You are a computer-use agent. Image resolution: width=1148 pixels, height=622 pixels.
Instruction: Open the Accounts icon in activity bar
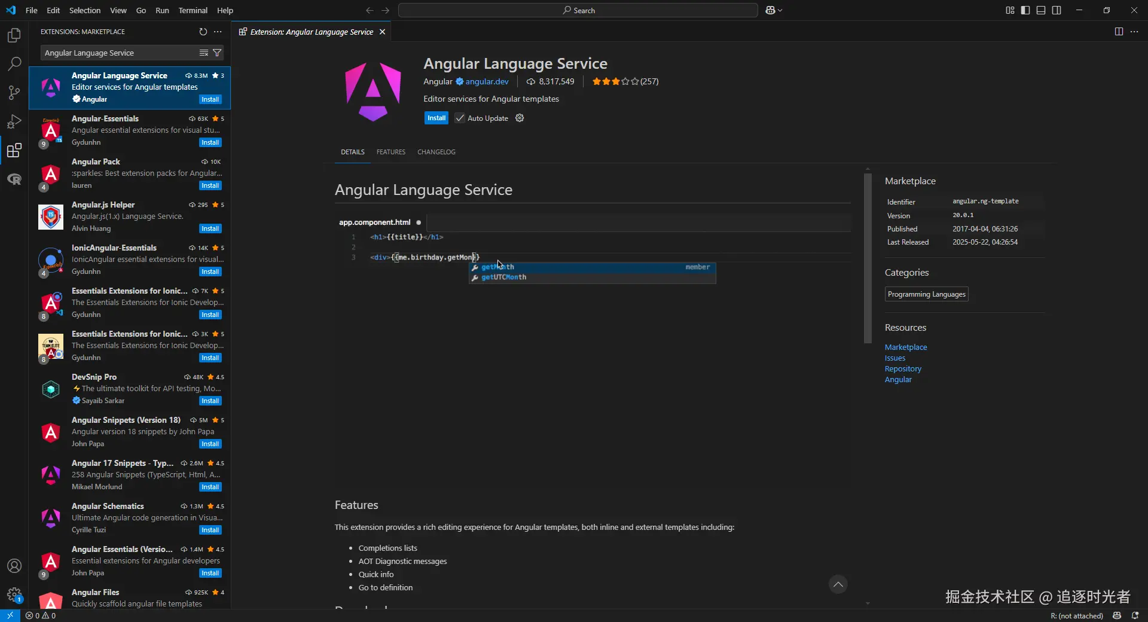(14, 566)
